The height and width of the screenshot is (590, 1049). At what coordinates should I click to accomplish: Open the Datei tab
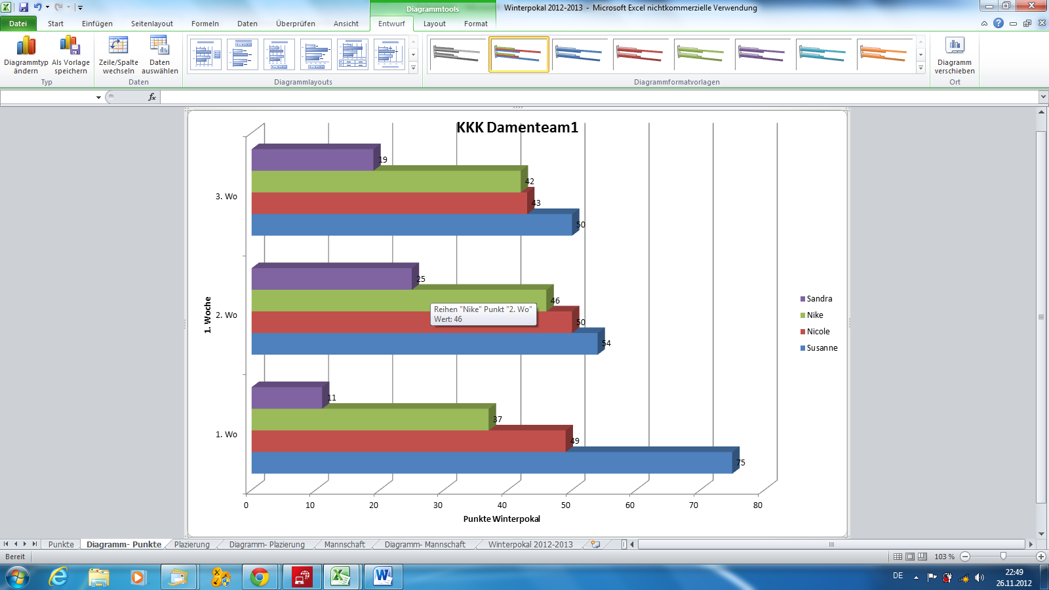pyautogui.click(x=18, y=24)
